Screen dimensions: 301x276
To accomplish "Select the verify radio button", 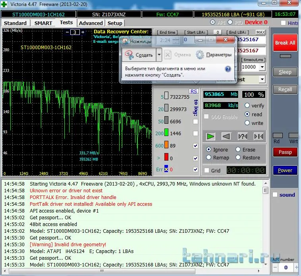I will (x=247, y=105).
